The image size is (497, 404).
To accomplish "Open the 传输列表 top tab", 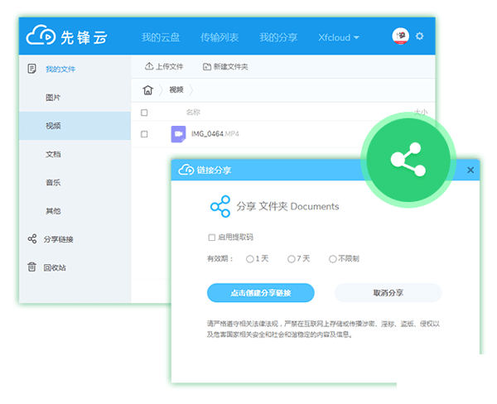I will (x=220, y=37).
